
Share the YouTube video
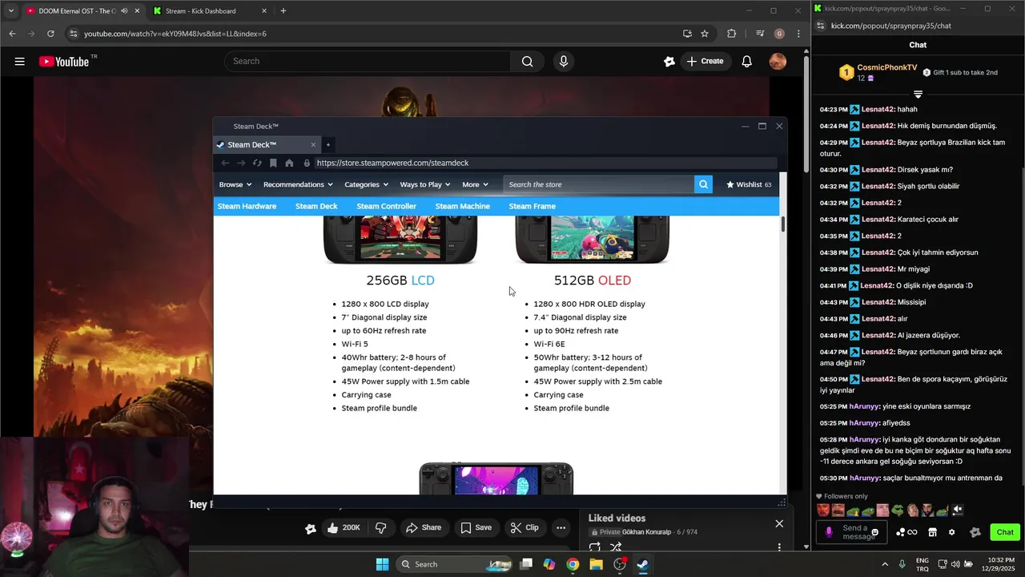(x=424, y=527)
